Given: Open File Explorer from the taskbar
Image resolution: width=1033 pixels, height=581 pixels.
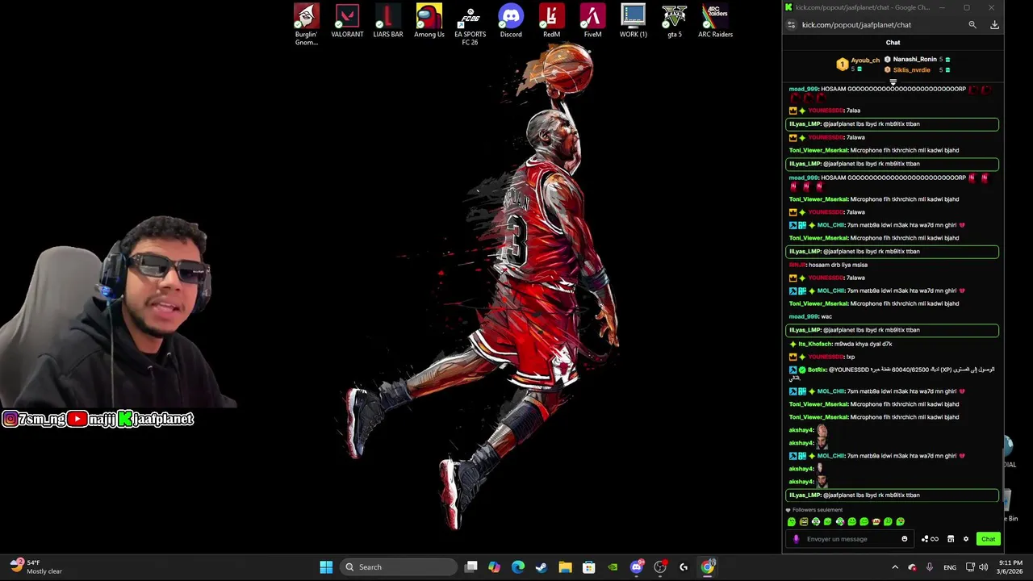Looking at the screenshot, I should 565,567.
